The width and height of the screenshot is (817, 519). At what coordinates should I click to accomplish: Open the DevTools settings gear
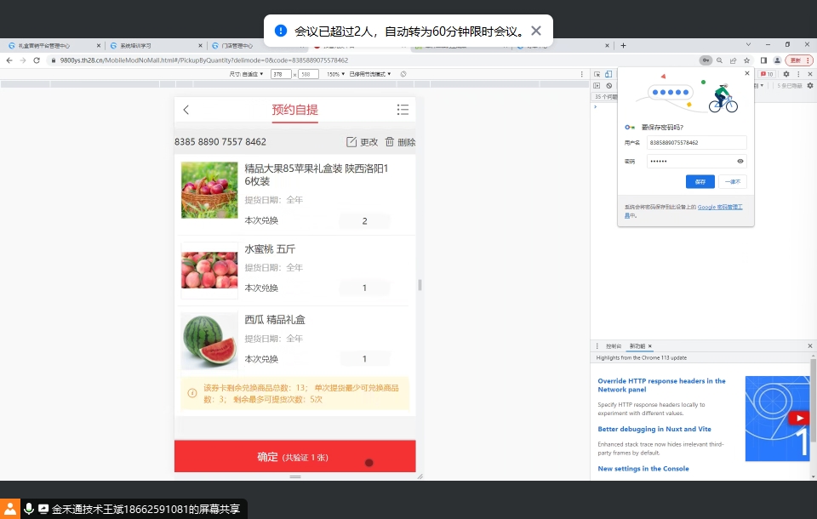point(786,75)
